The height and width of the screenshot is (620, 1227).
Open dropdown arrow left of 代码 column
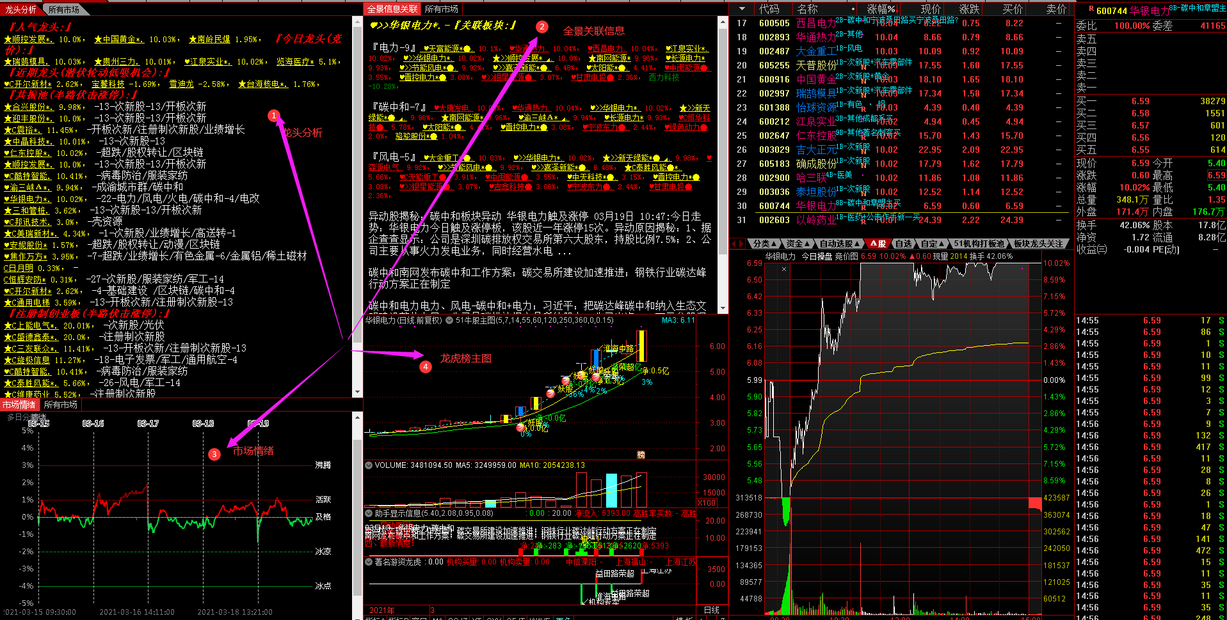point(742,9)
